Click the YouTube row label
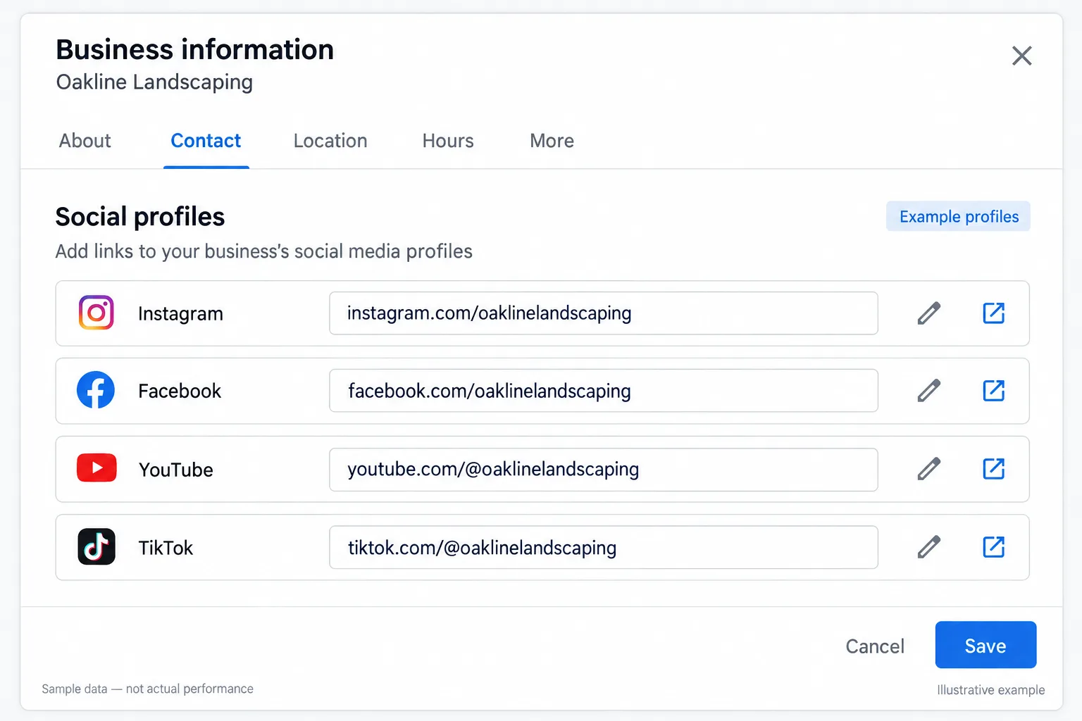Image resolution: width=1082 pixels, height=721 pixels. tap(176, 470)
